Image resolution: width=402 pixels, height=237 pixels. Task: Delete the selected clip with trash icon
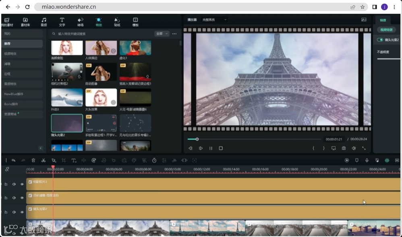coord(33,160)
